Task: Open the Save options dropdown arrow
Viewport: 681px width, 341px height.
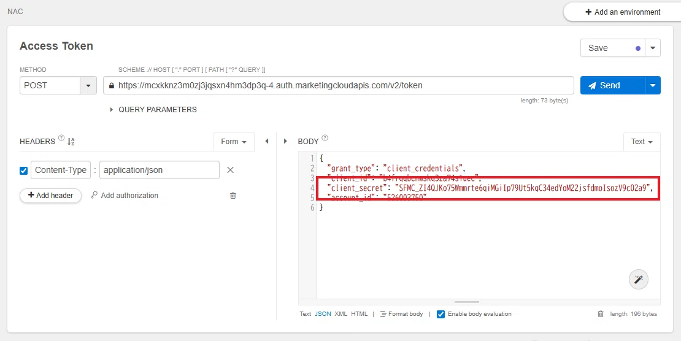Action: (653, 48)
